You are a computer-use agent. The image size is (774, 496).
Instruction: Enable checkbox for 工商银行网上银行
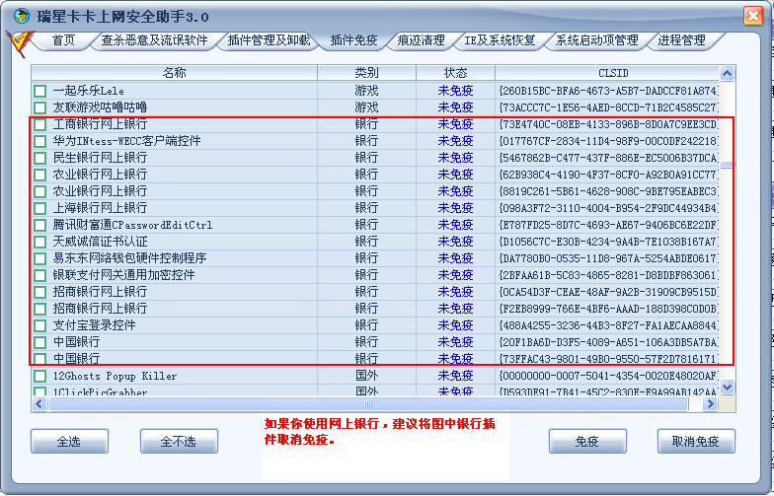39,124
